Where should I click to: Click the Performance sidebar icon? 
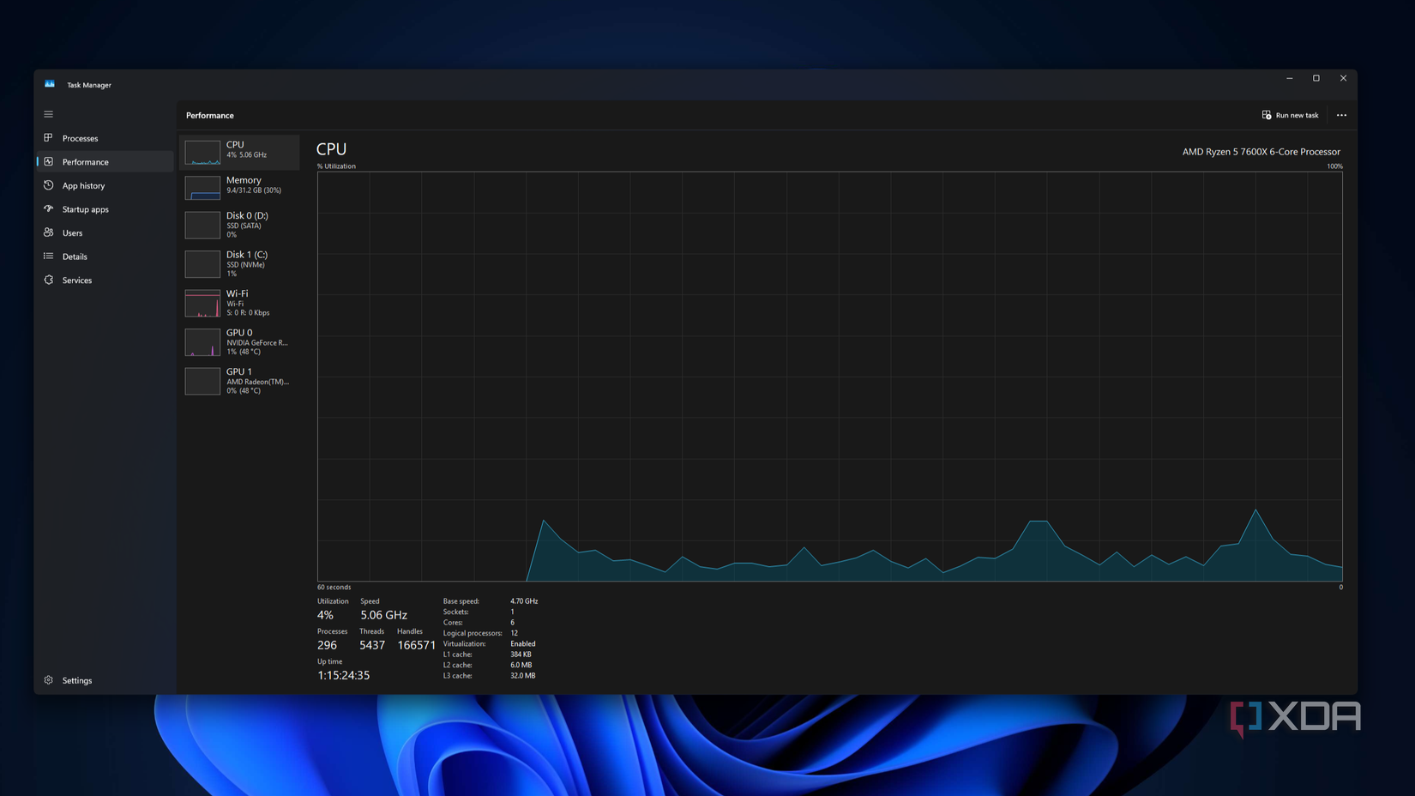49,161
